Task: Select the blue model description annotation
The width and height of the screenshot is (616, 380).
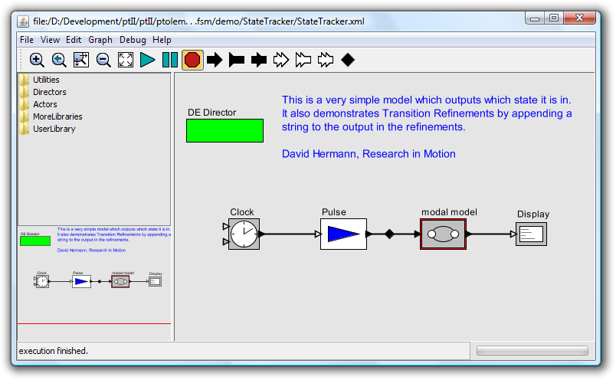Action: [x=427, y=113]
